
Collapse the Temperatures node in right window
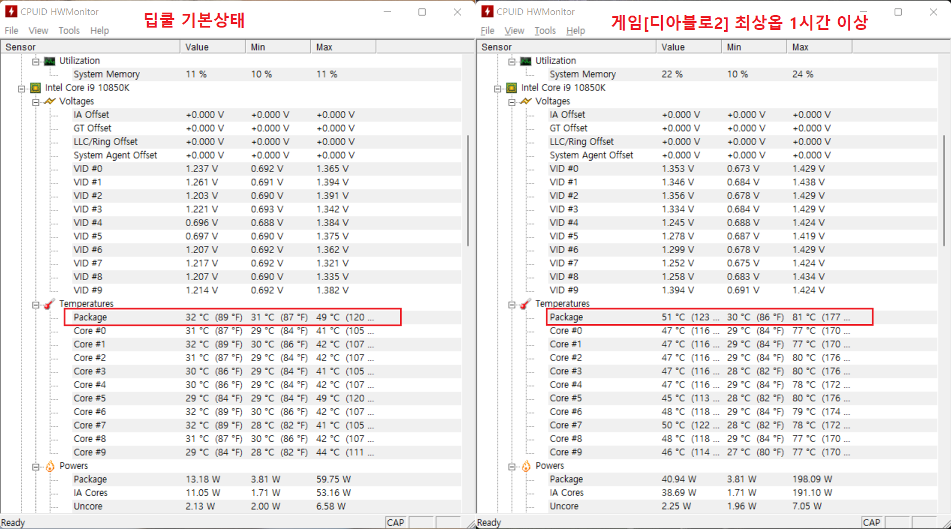[512, 305]
